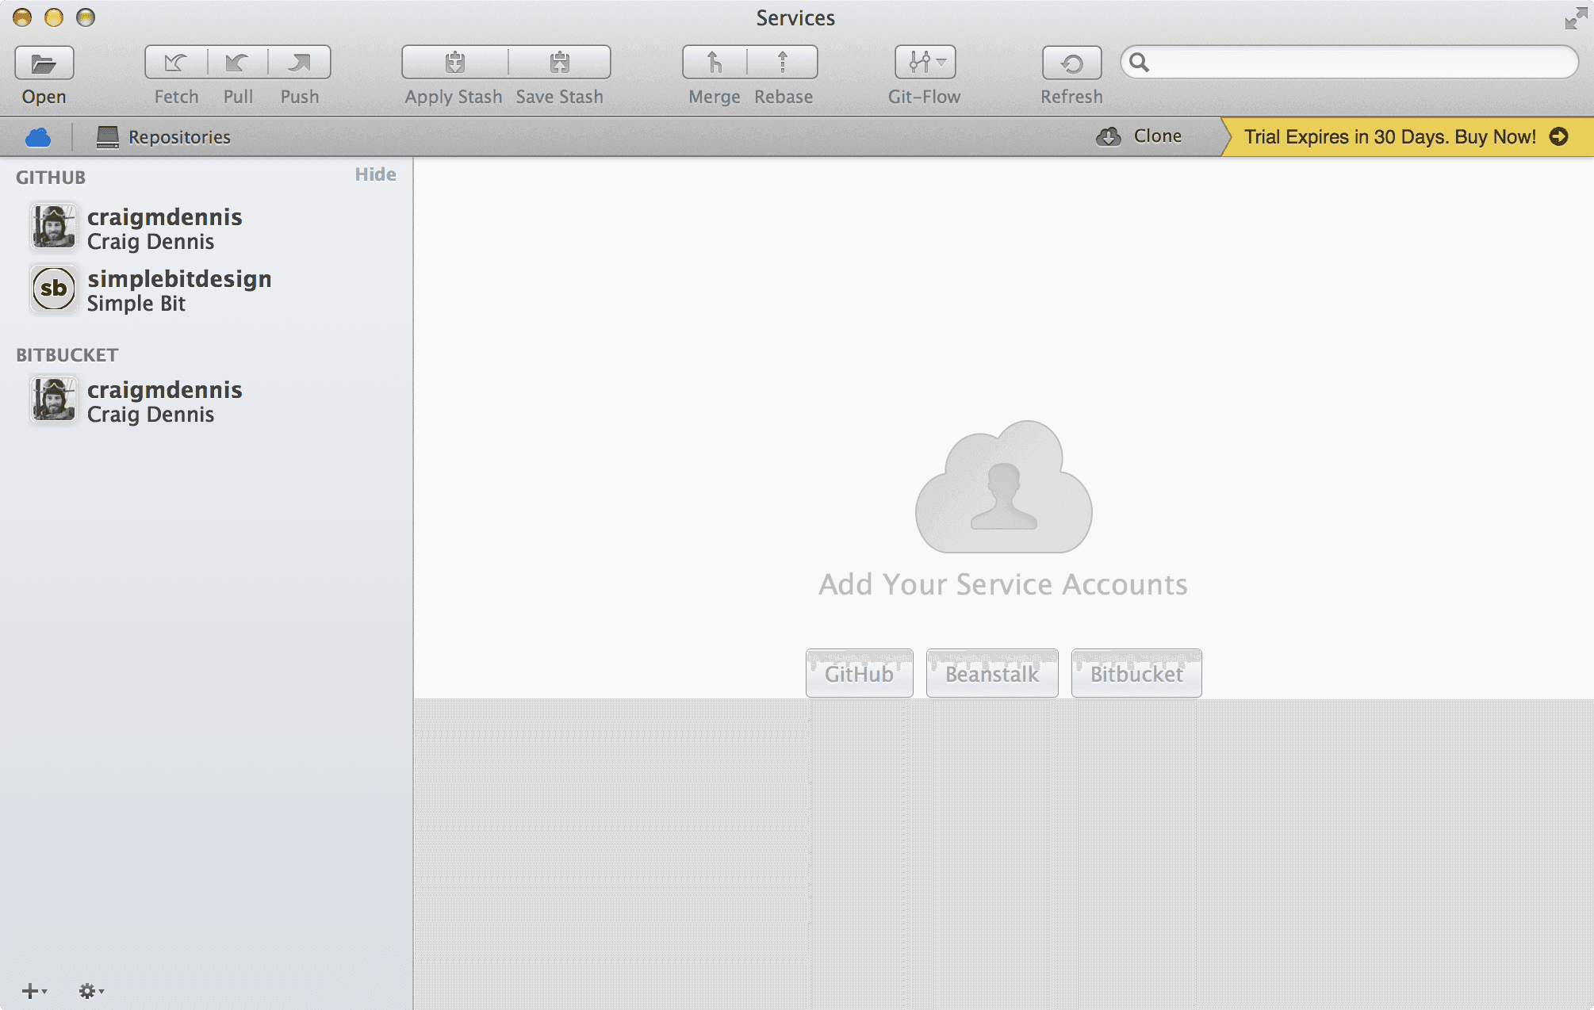Select craigmdennis account under Bitbucket

[206, 401]
